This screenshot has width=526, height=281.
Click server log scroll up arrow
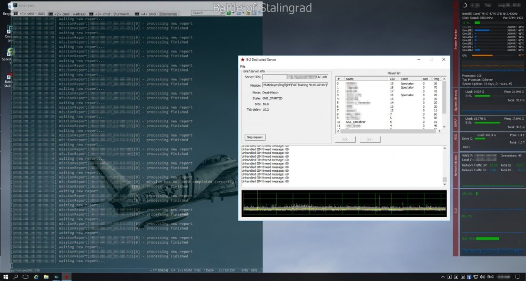coord(445,148)
